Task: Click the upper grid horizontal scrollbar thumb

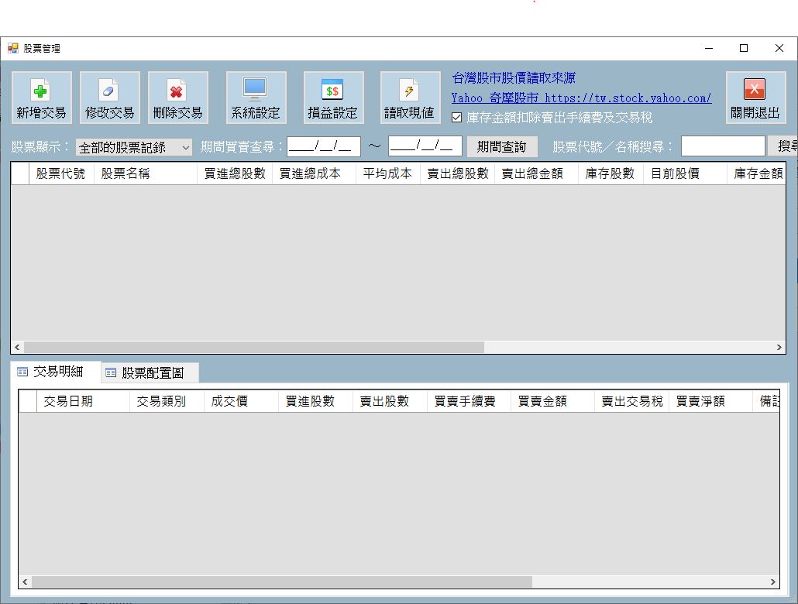Action: click(254, 347)
